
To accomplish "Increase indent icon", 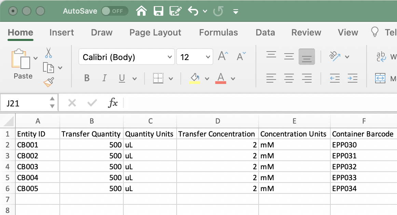I will tap(353, 78).
